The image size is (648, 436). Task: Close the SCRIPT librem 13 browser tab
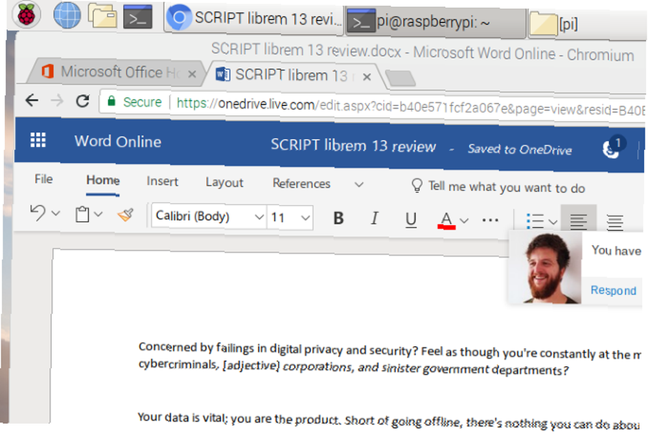367,77
